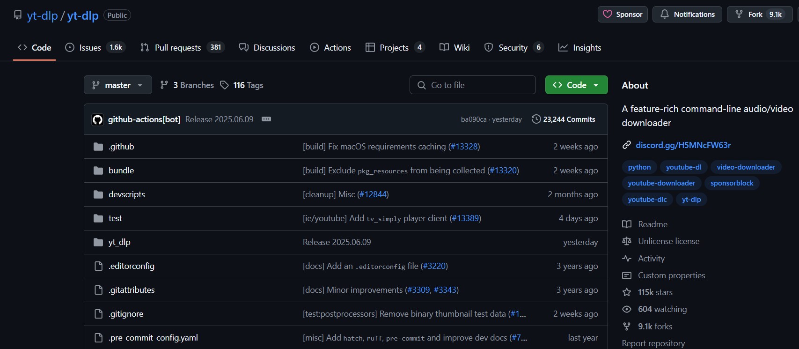Viewport: 799px width, 349px height.
Task: Open pull request #12844 link
Action: click(373, 194)
